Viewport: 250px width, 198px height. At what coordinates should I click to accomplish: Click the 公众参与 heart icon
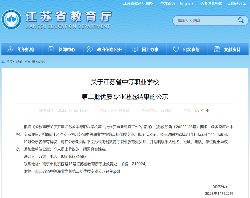[x=176, y=49]
